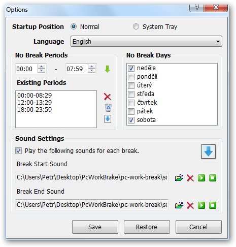Add period with the green down arrow
This screenshot has width=236, height=247.
(x=107, y=69)
